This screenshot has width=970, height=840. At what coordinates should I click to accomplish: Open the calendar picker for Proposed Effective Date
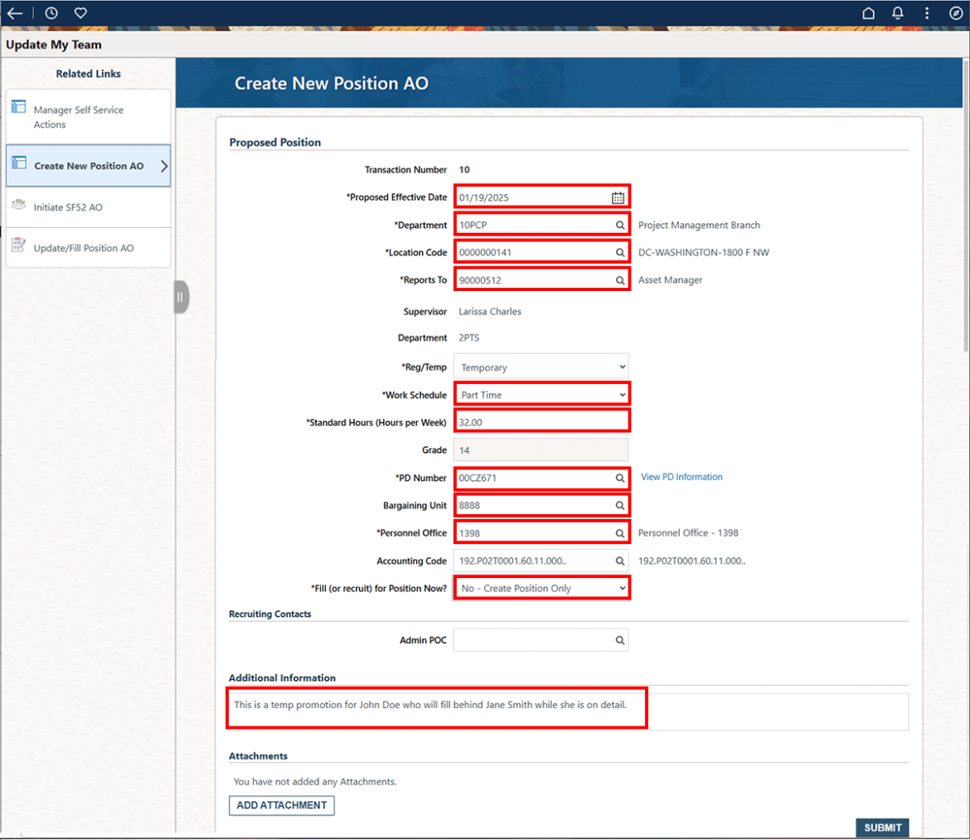click(x=618, y=197)
